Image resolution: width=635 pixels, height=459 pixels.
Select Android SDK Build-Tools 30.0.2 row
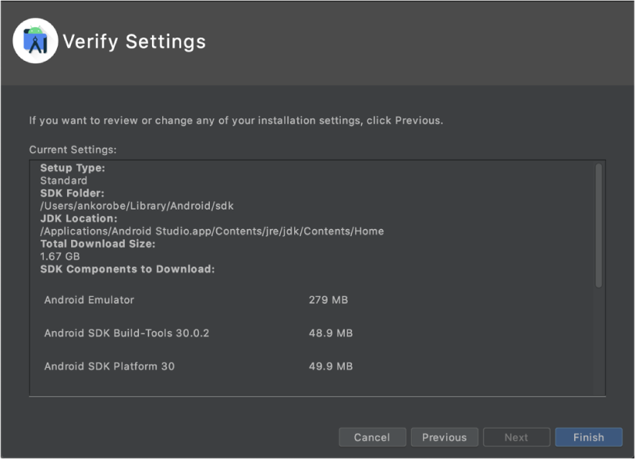(x=198, y=333)
